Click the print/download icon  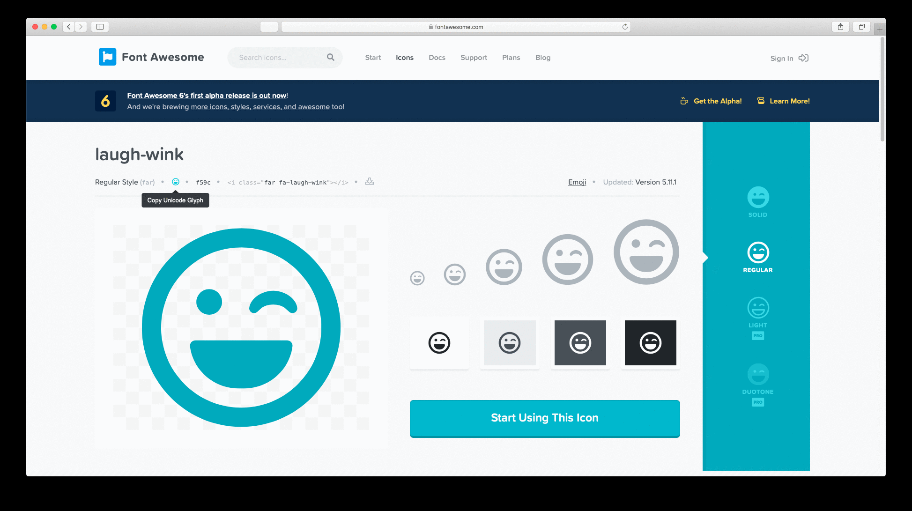(x=370, y=182)
